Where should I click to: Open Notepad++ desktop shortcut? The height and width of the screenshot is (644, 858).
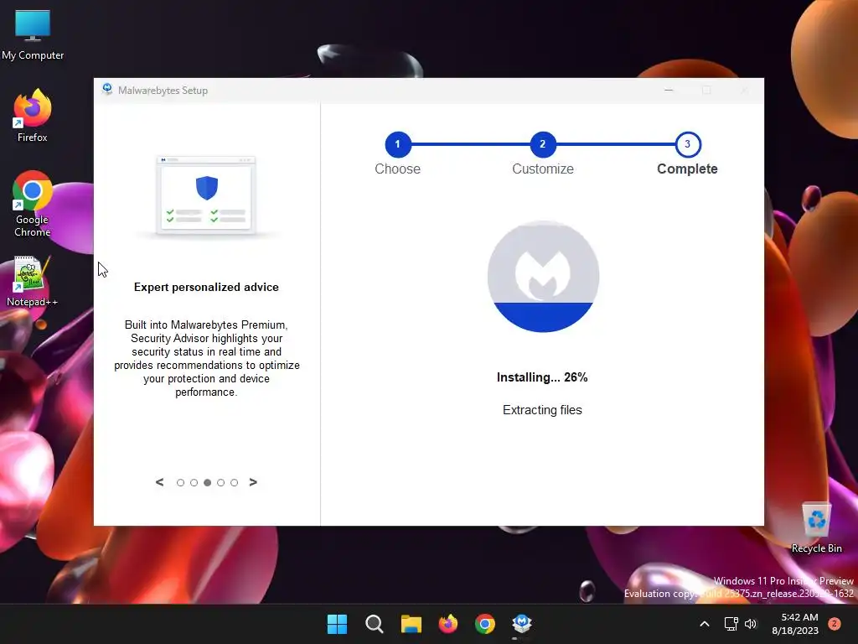coord(33,281)
